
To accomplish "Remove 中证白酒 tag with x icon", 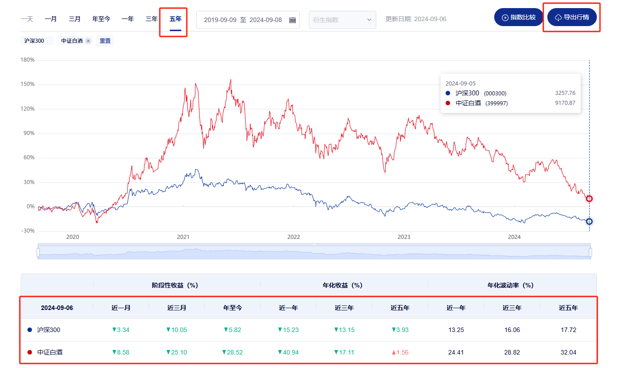I will coord(88,41).
